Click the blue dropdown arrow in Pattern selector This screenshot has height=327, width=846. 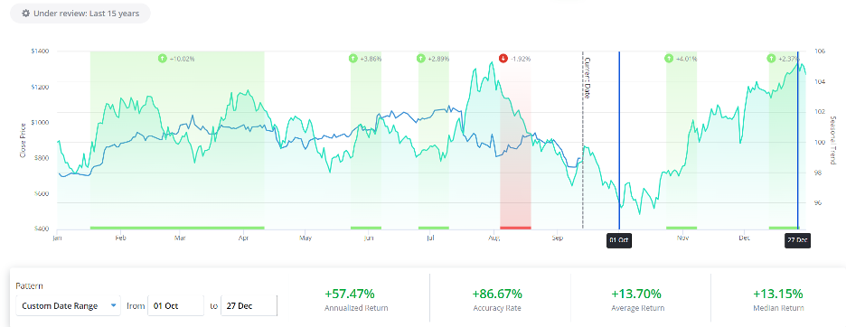[x=113, y=305]
